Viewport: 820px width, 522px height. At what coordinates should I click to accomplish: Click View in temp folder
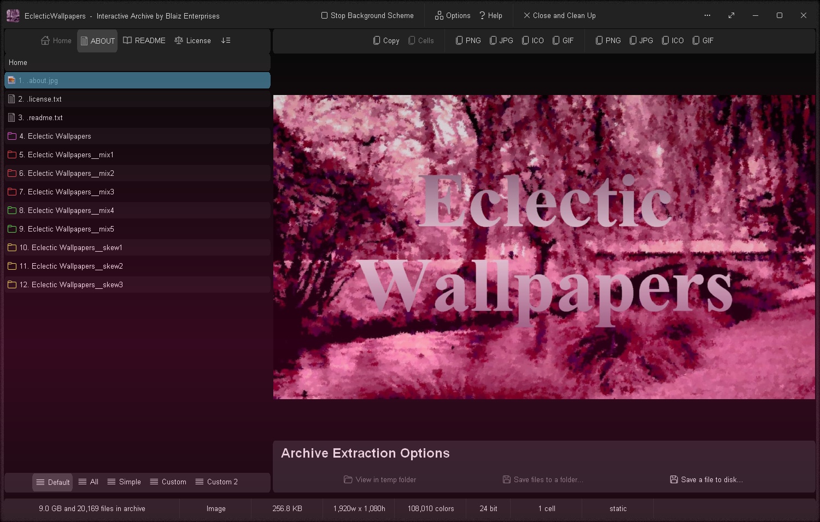380,479
